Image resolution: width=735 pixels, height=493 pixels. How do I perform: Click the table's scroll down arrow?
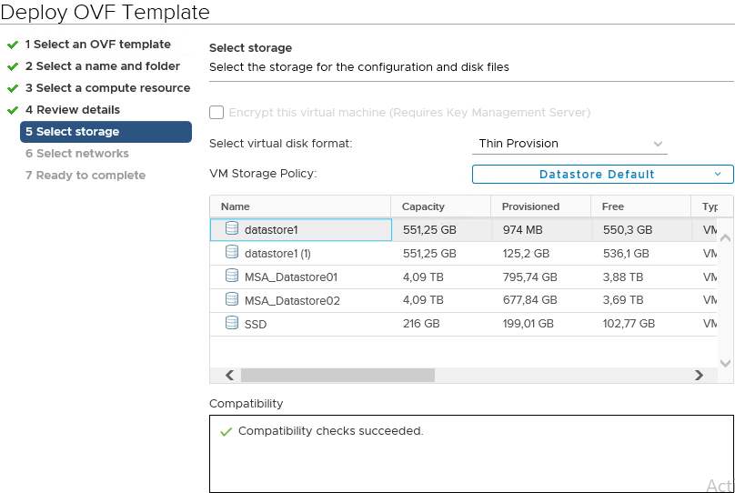[725, 363]
